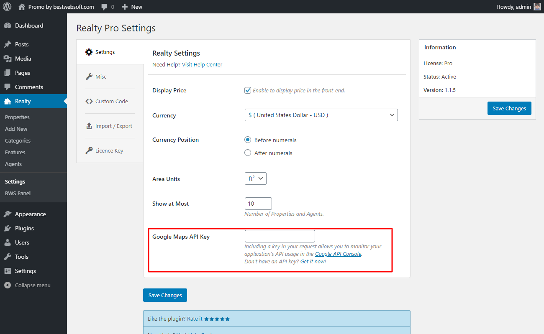Click Howdy, admin account text

[513, 7]
